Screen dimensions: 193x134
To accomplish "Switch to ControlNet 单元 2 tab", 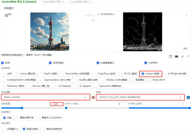I will 80,2.
